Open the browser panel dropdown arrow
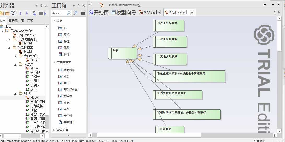 coord(36,6)
